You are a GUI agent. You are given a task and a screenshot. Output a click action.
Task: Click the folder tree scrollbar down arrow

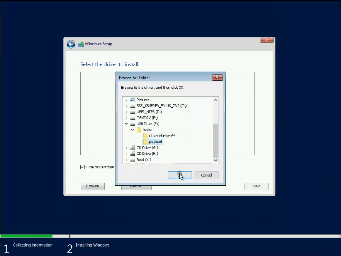pos(215,160)
